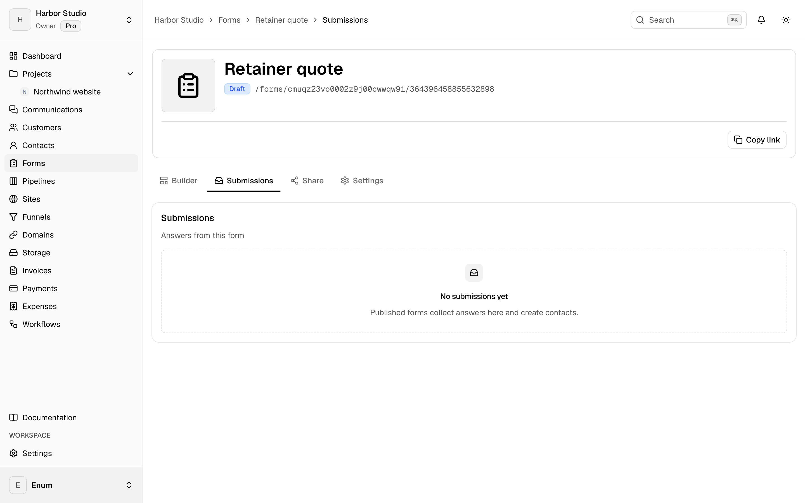The image size is (805, 503).
Task: Click the Funnels filter icon
Action: point(13,217)
